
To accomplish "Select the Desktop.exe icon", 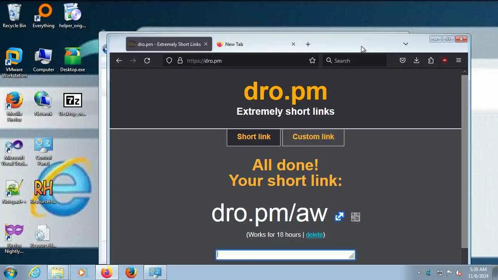I will [72, 61].
